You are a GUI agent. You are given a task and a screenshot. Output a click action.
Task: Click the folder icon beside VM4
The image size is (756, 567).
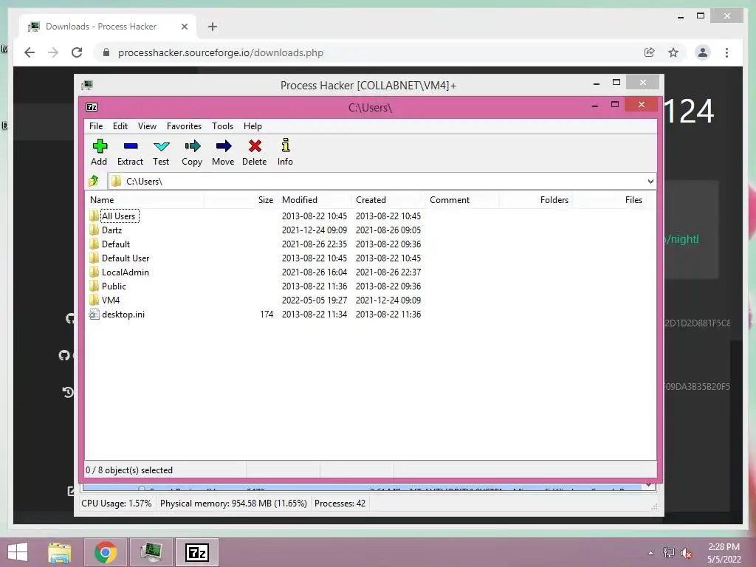(94, 300)
